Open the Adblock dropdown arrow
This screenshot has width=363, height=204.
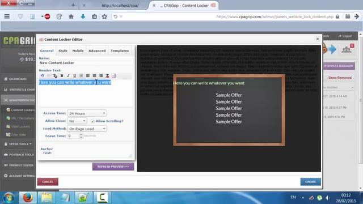click(x=43, y=16)
